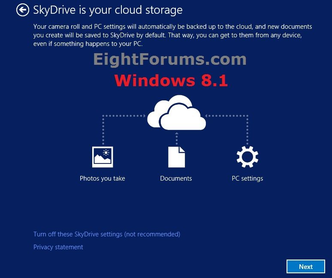Turn off these SkyDrive settings
Viewport: 332px width, 278px height.
pos(107,234)
